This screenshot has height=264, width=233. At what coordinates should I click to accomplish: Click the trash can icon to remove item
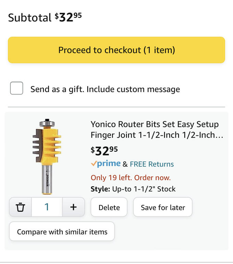tap(21, 207)
